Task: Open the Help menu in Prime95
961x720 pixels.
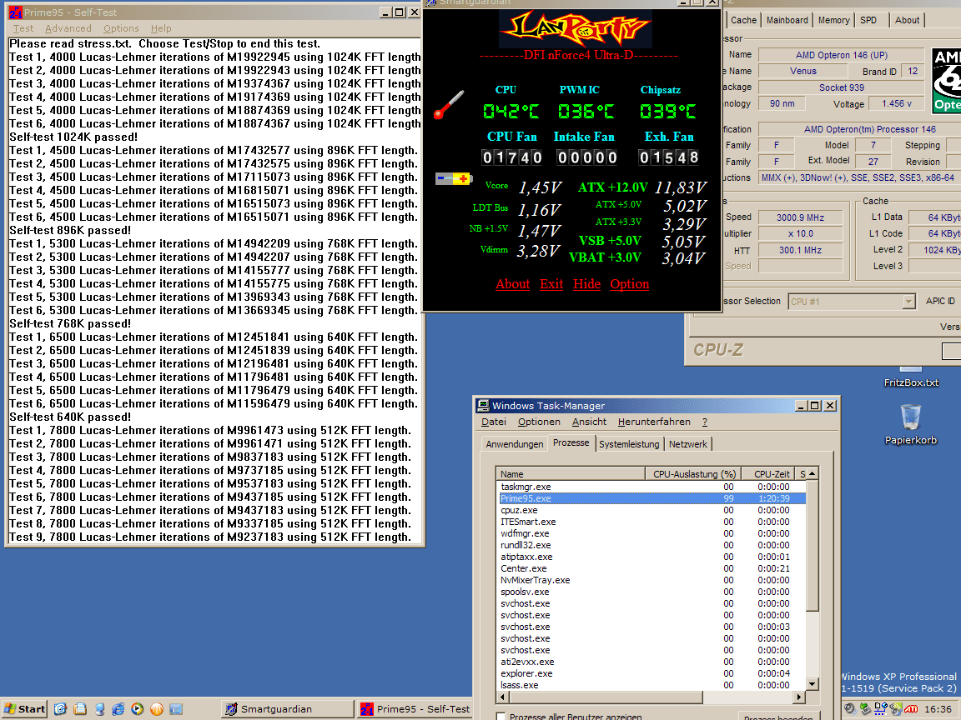Action: [161, 28]
